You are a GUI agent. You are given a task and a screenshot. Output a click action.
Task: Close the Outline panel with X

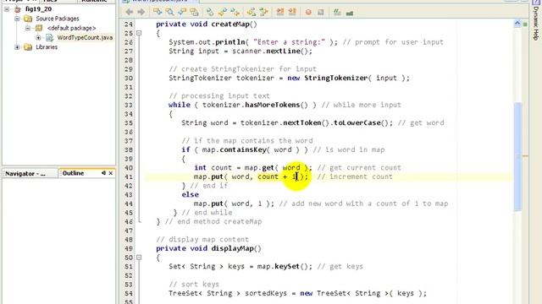111,173
